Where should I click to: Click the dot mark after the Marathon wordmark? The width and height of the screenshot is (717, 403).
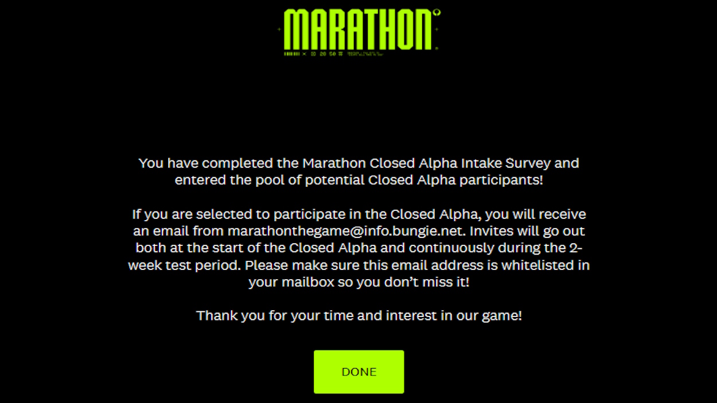pos(437,48)
